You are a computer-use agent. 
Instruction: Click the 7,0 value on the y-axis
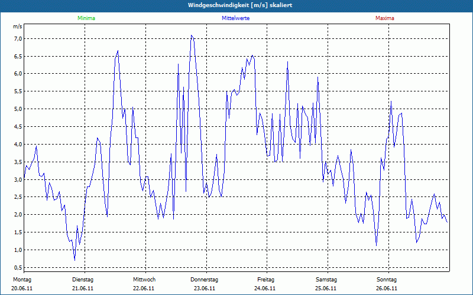pos(18,38)
